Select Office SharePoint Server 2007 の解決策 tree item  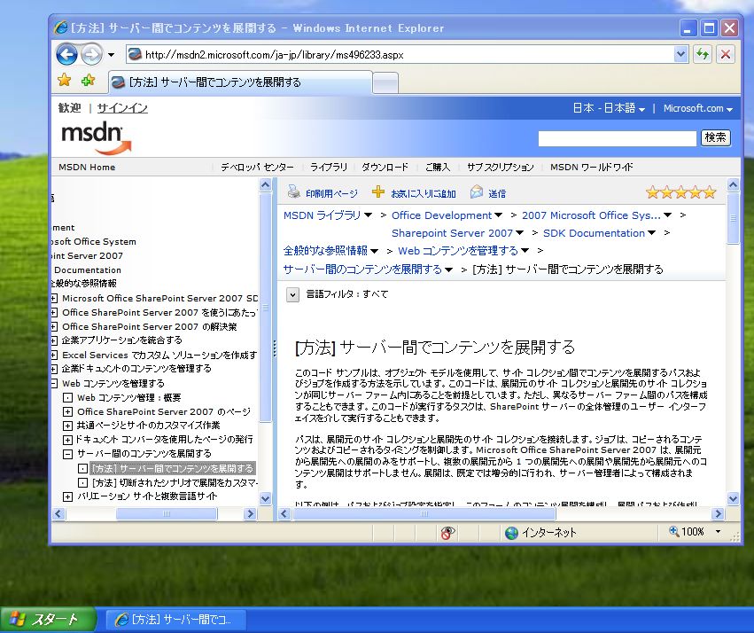coord(149,326)
